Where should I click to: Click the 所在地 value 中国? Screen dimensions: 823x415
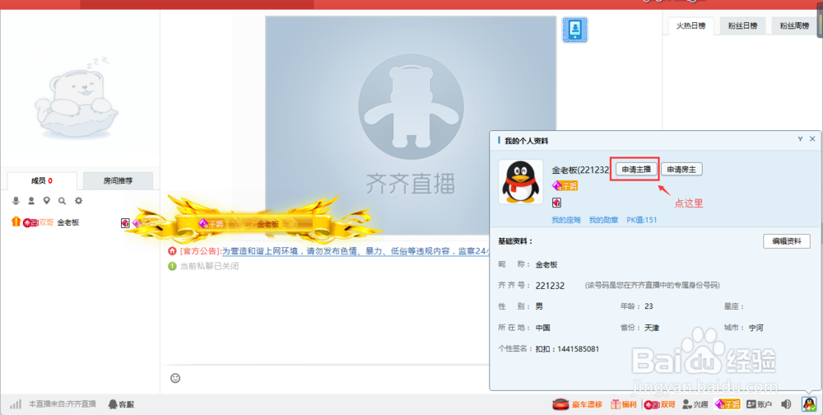coord(542,328)
